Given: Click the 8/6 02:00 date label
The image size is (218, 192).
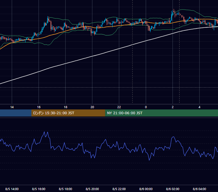Looking at the screenshot, I should click(173, 189).
